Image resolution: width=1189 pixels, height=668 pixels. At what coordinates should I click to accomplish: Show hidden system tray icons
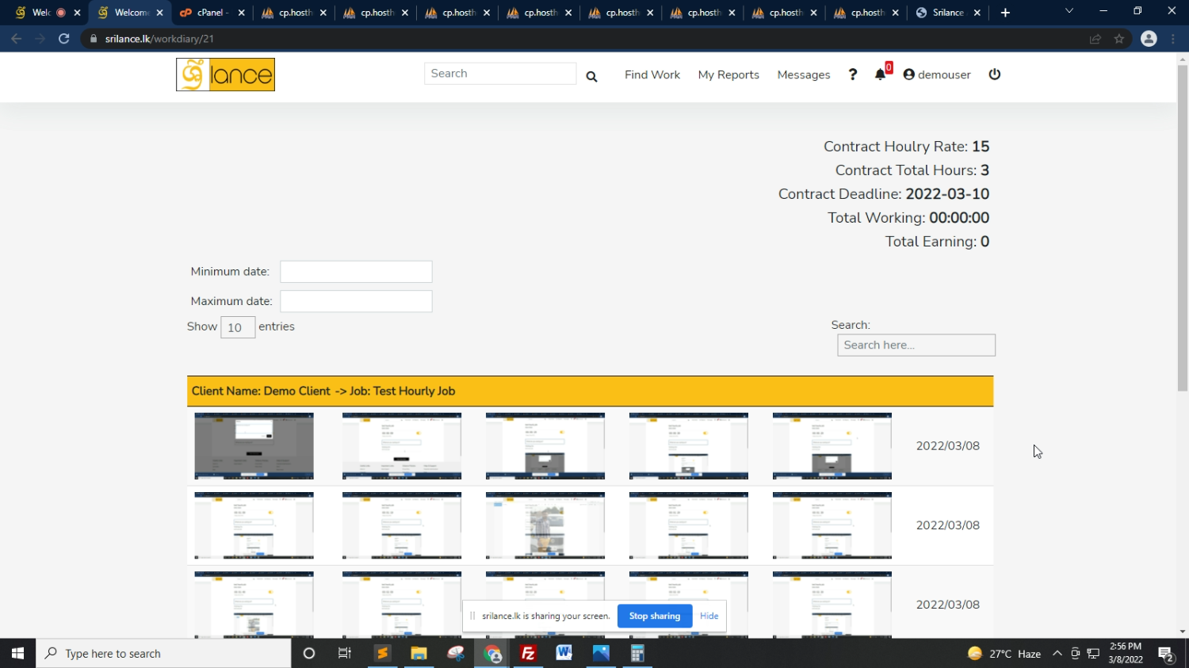[x=1057, y=654]
